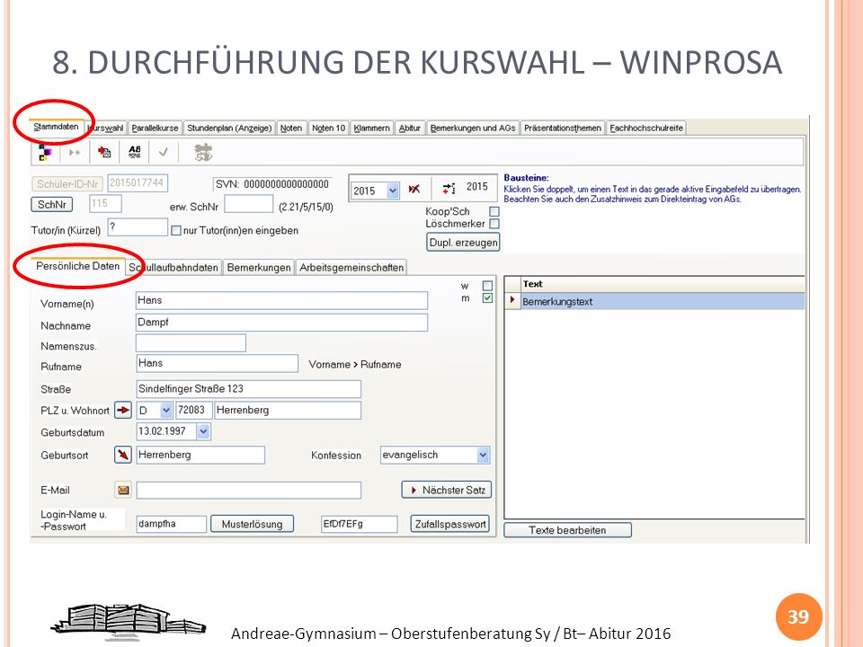Click the 'Dupl. erzeugen' button
Image resolution: width=863 pixels, height=647 pixels.
(464, 242)
